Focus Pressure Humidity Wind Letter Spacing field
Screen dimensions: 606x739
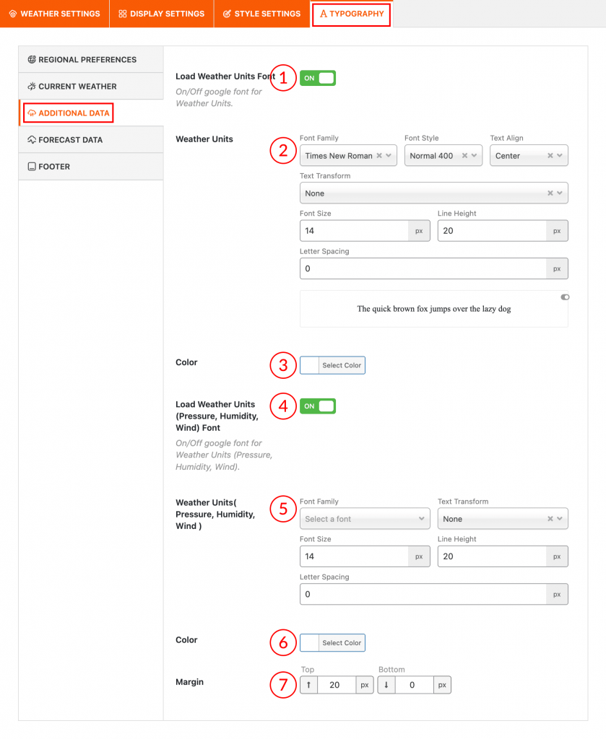[423, 595]
